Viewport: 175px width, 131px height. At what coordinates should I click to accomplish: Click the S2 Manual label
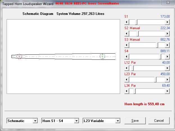tap(132, 28)
